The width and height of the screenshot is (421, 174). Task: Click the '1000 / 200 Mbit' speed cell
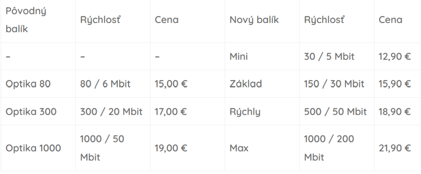point(329,148)
